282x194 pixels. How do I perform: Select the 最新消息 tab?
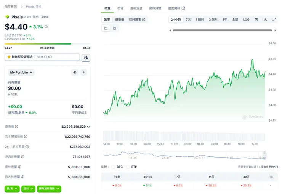tap(136, 8)
